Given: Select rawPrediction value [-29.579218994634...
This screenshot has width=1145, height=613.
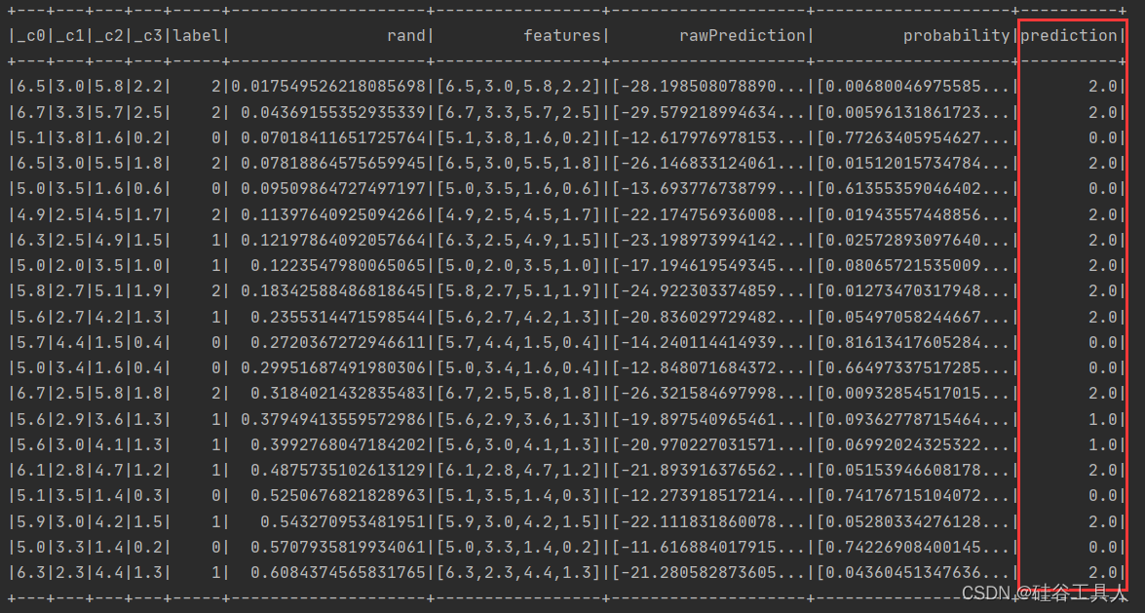Looking at the screenshot, I should (x=708, y=112).
